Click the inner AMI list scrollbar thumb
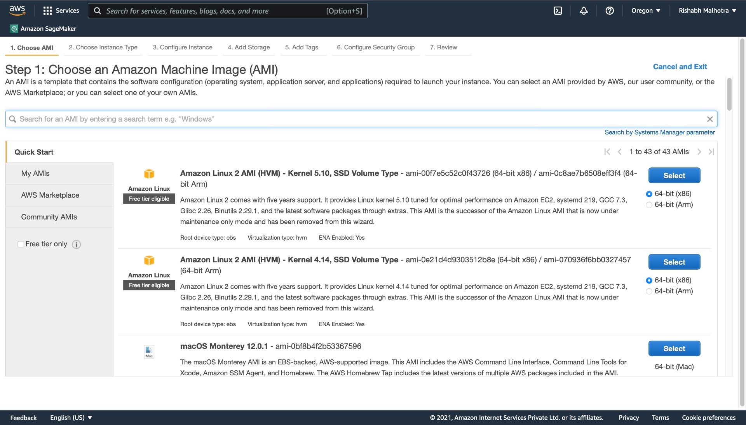The width and height of the screenshot is (746, 425). [x=729, y=94]
